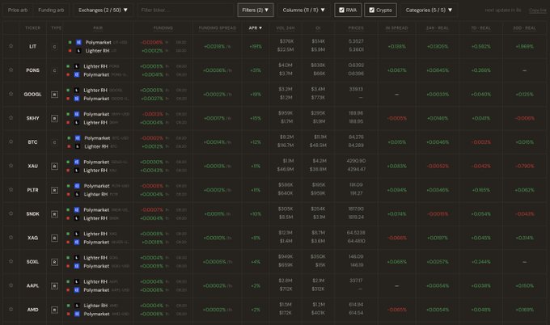Sort by the APR column header
The image size is (550, 325).
(256, 27)
